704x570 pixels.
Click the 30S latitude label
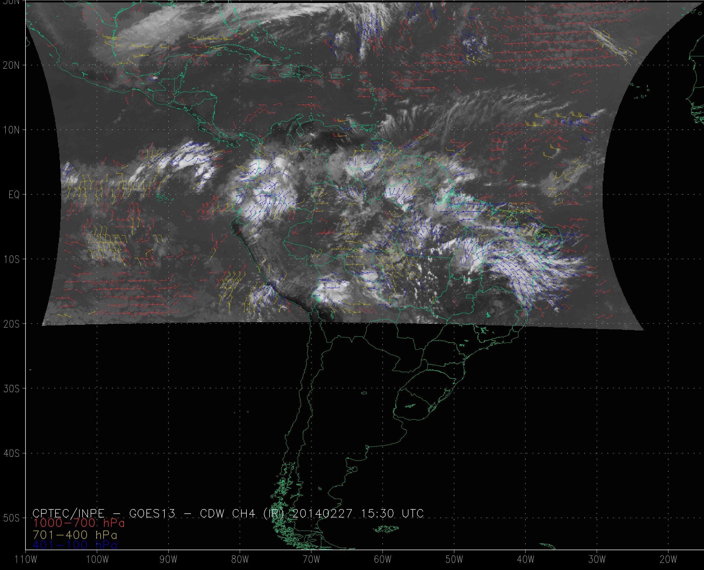click(12, 389)
